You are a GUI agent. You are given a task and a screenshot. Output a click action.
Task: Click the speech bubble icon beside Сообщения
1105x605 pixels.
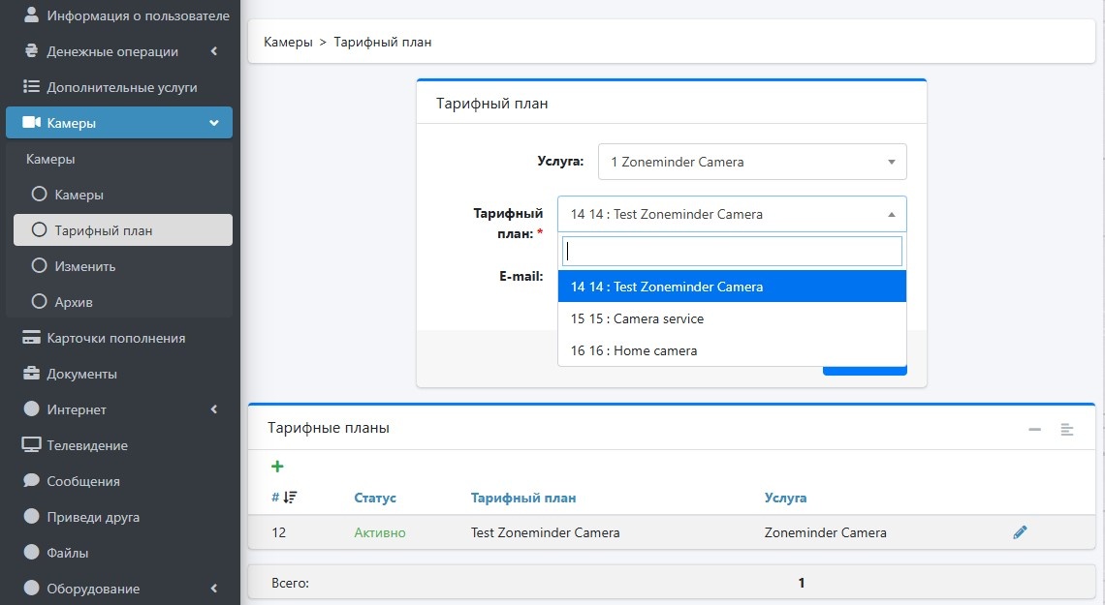tap(31, 480)
